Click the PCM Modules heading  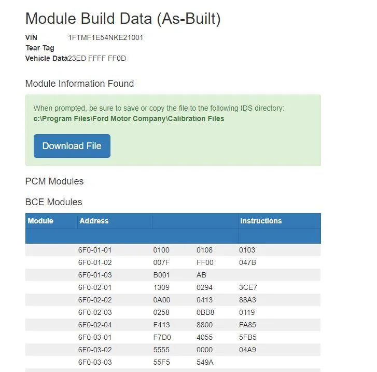(54, 181)
